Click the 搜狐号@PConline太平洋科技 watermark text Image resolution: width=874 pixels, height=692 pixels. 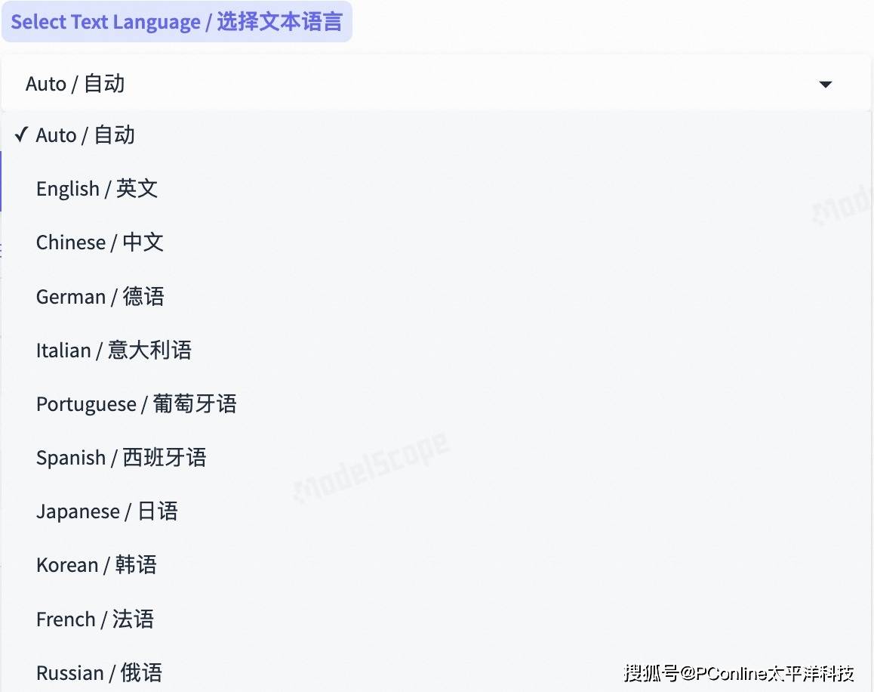tap(738, 672)
